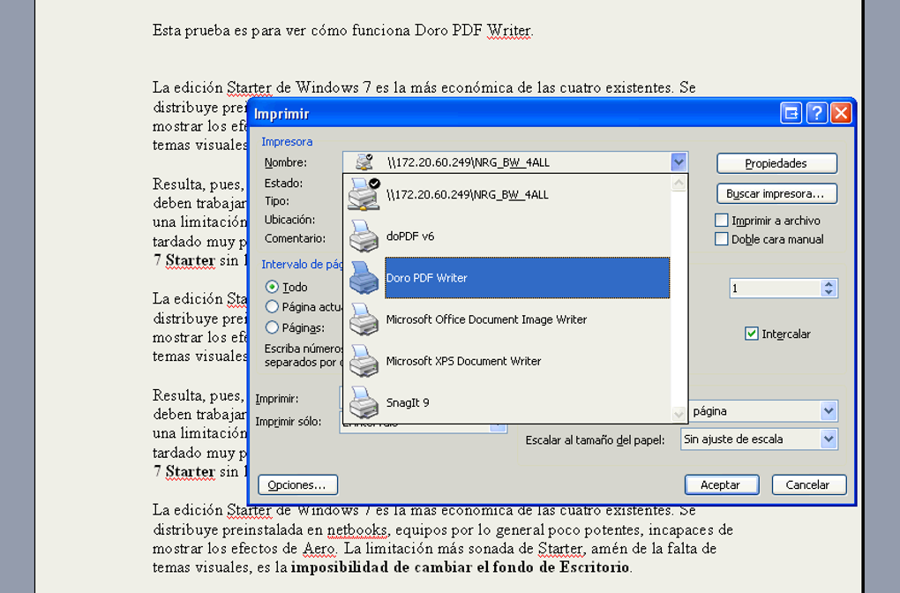This screenshot has height=593, width=900.
Task: Expand the página per-sheet dropdown arrow
Action: (829, 411)
